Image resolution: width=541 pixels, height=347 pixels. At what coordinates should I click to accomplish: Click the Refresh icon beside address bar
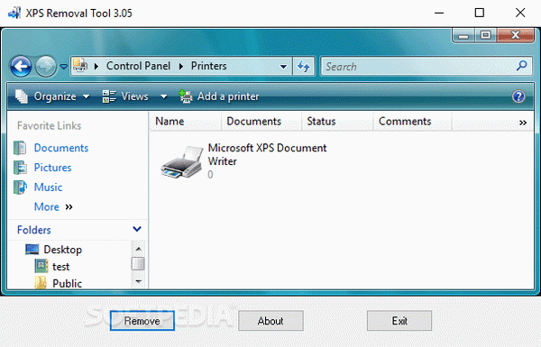click(x=304, y=66)
